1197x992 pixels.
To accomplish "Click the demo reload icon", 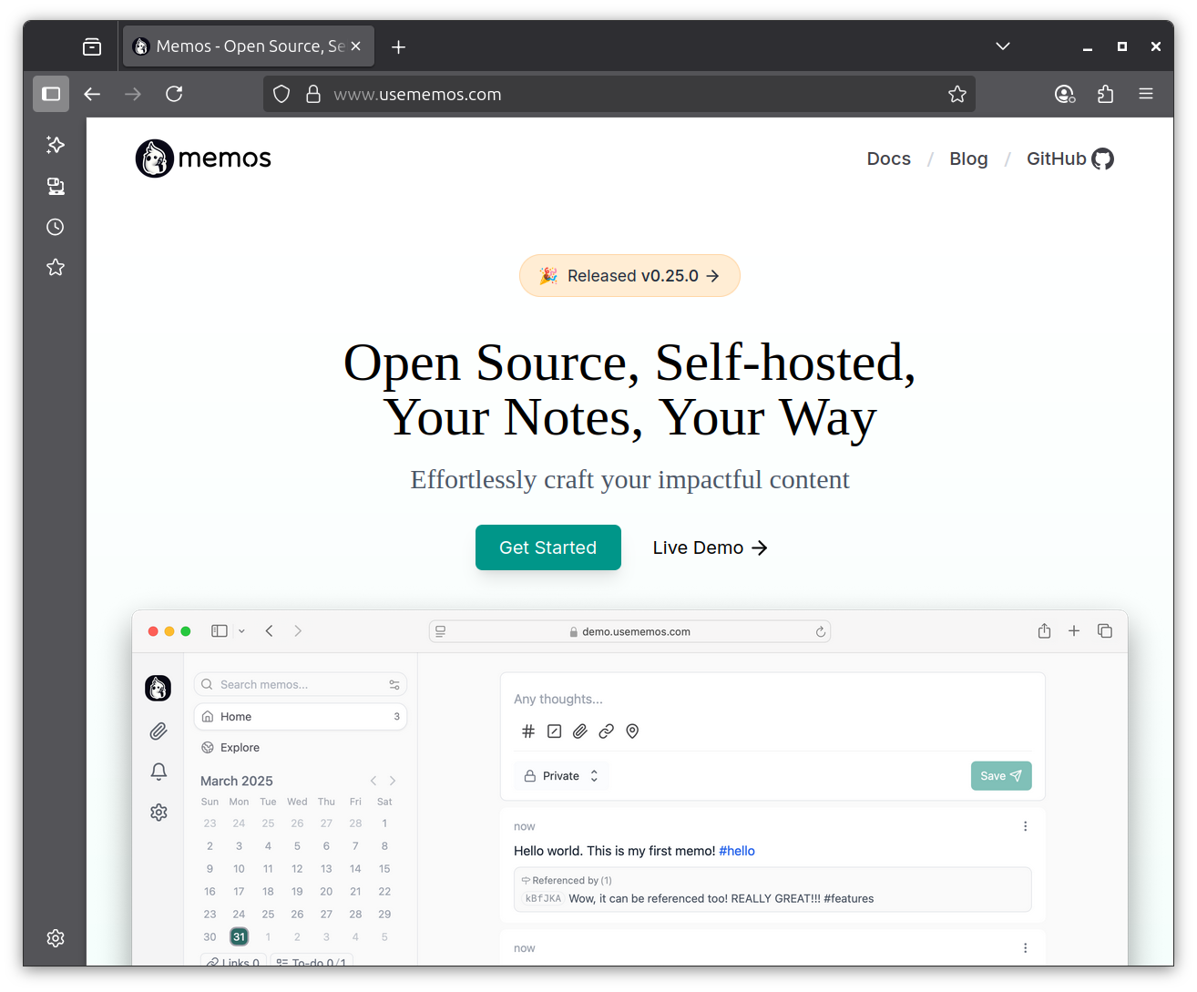I will click(821, 631).
